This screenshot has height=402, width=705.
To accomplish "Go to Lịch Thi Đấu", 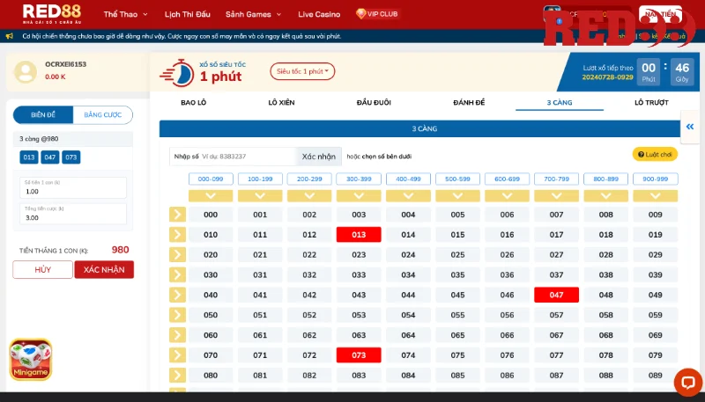I will point(188,14).
